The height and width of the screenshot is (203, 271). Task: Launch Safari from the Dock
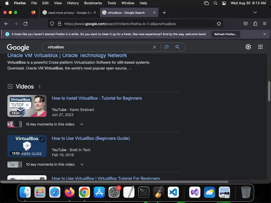point(55,192)
